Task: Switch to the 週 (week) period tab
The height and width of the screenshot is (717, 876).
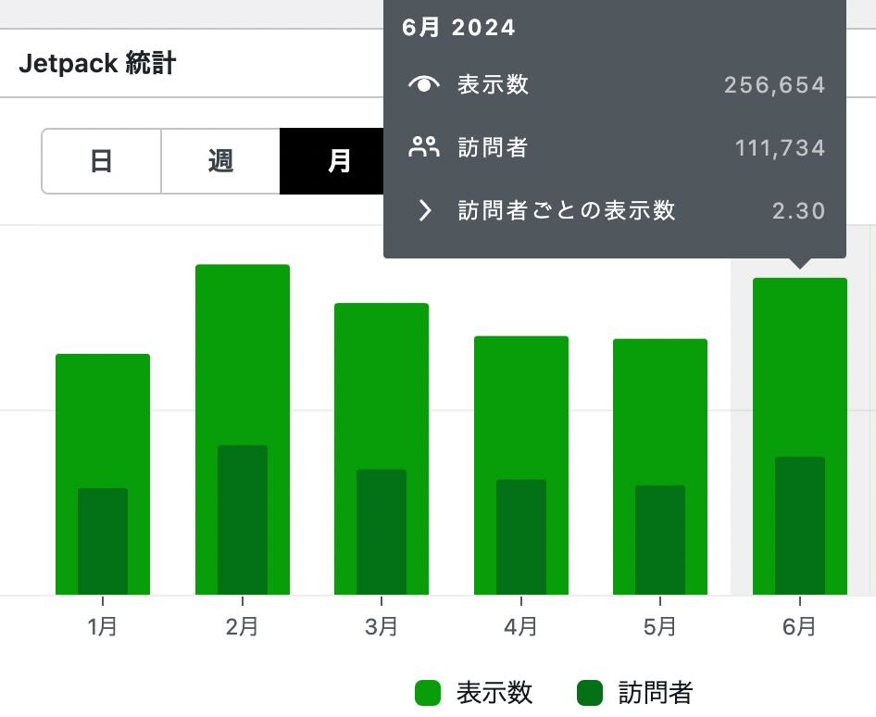Action: point(220,161)
